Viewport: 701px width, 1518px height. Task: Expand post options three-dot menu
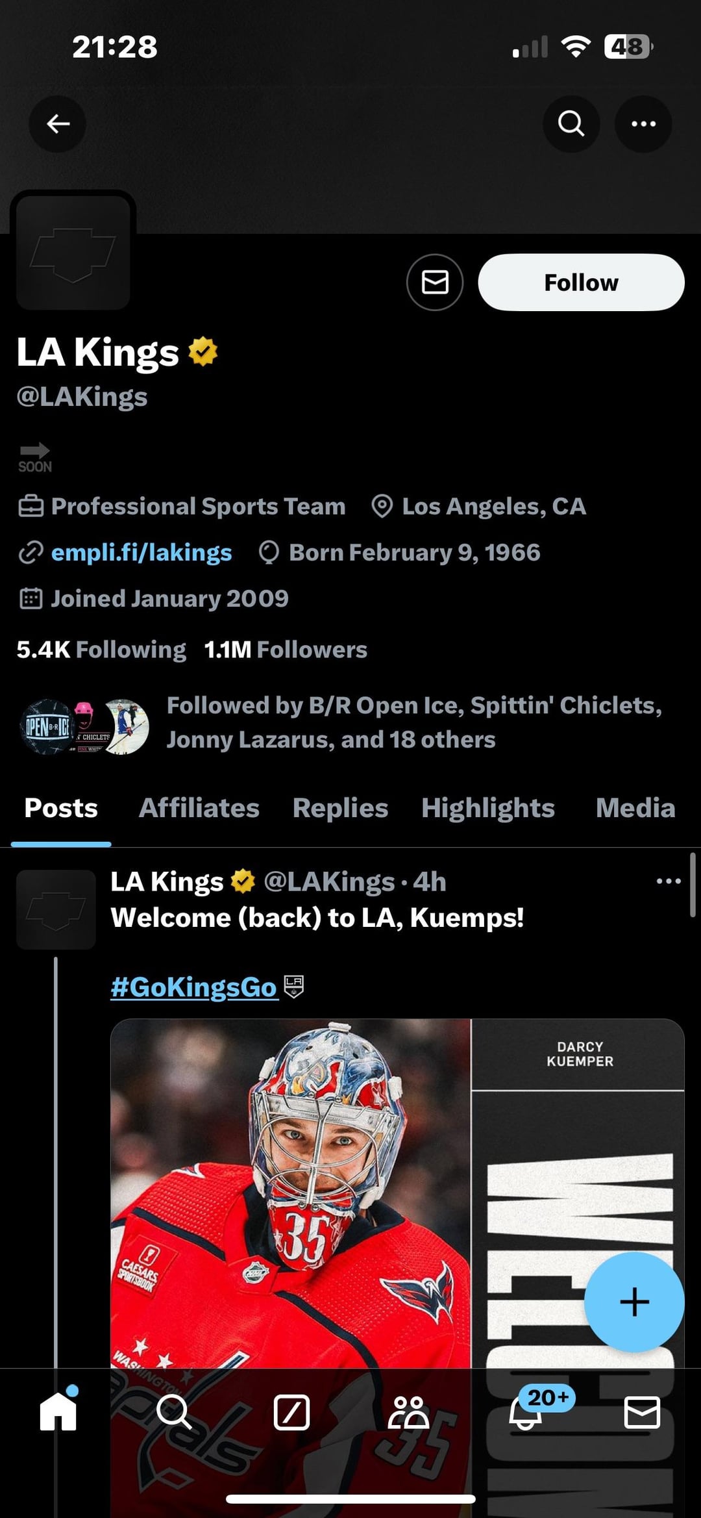[668, 881]
